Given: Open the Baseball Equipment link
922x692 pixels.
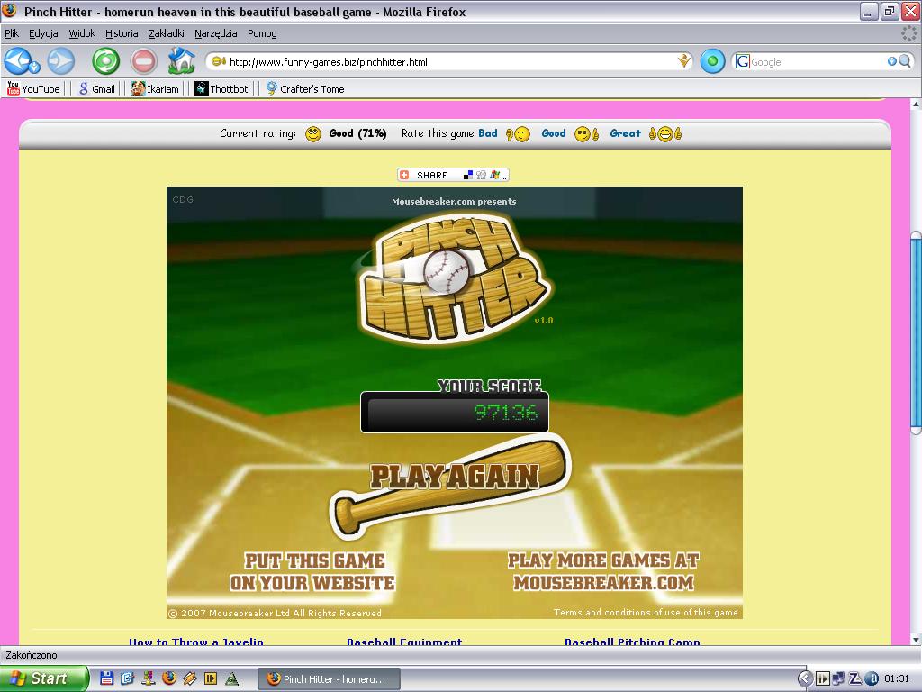Looking at the screenshot, I should pyautogui.click(x=404, y=642).
